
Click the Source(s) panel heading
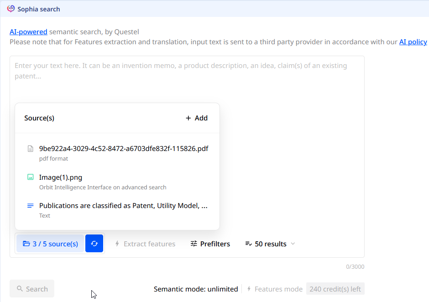[39, 118]
